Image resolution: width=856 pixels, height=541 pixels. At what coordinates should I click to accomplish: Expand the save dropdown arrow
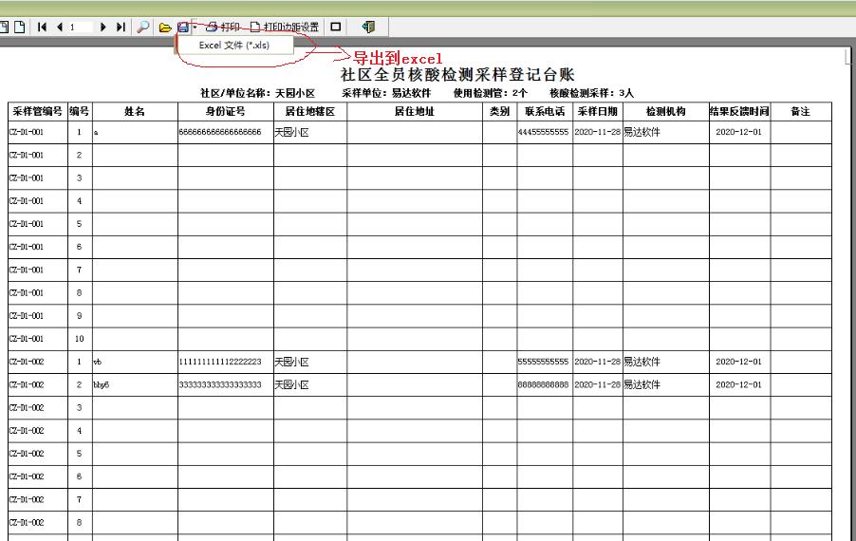tap(195, 27)
